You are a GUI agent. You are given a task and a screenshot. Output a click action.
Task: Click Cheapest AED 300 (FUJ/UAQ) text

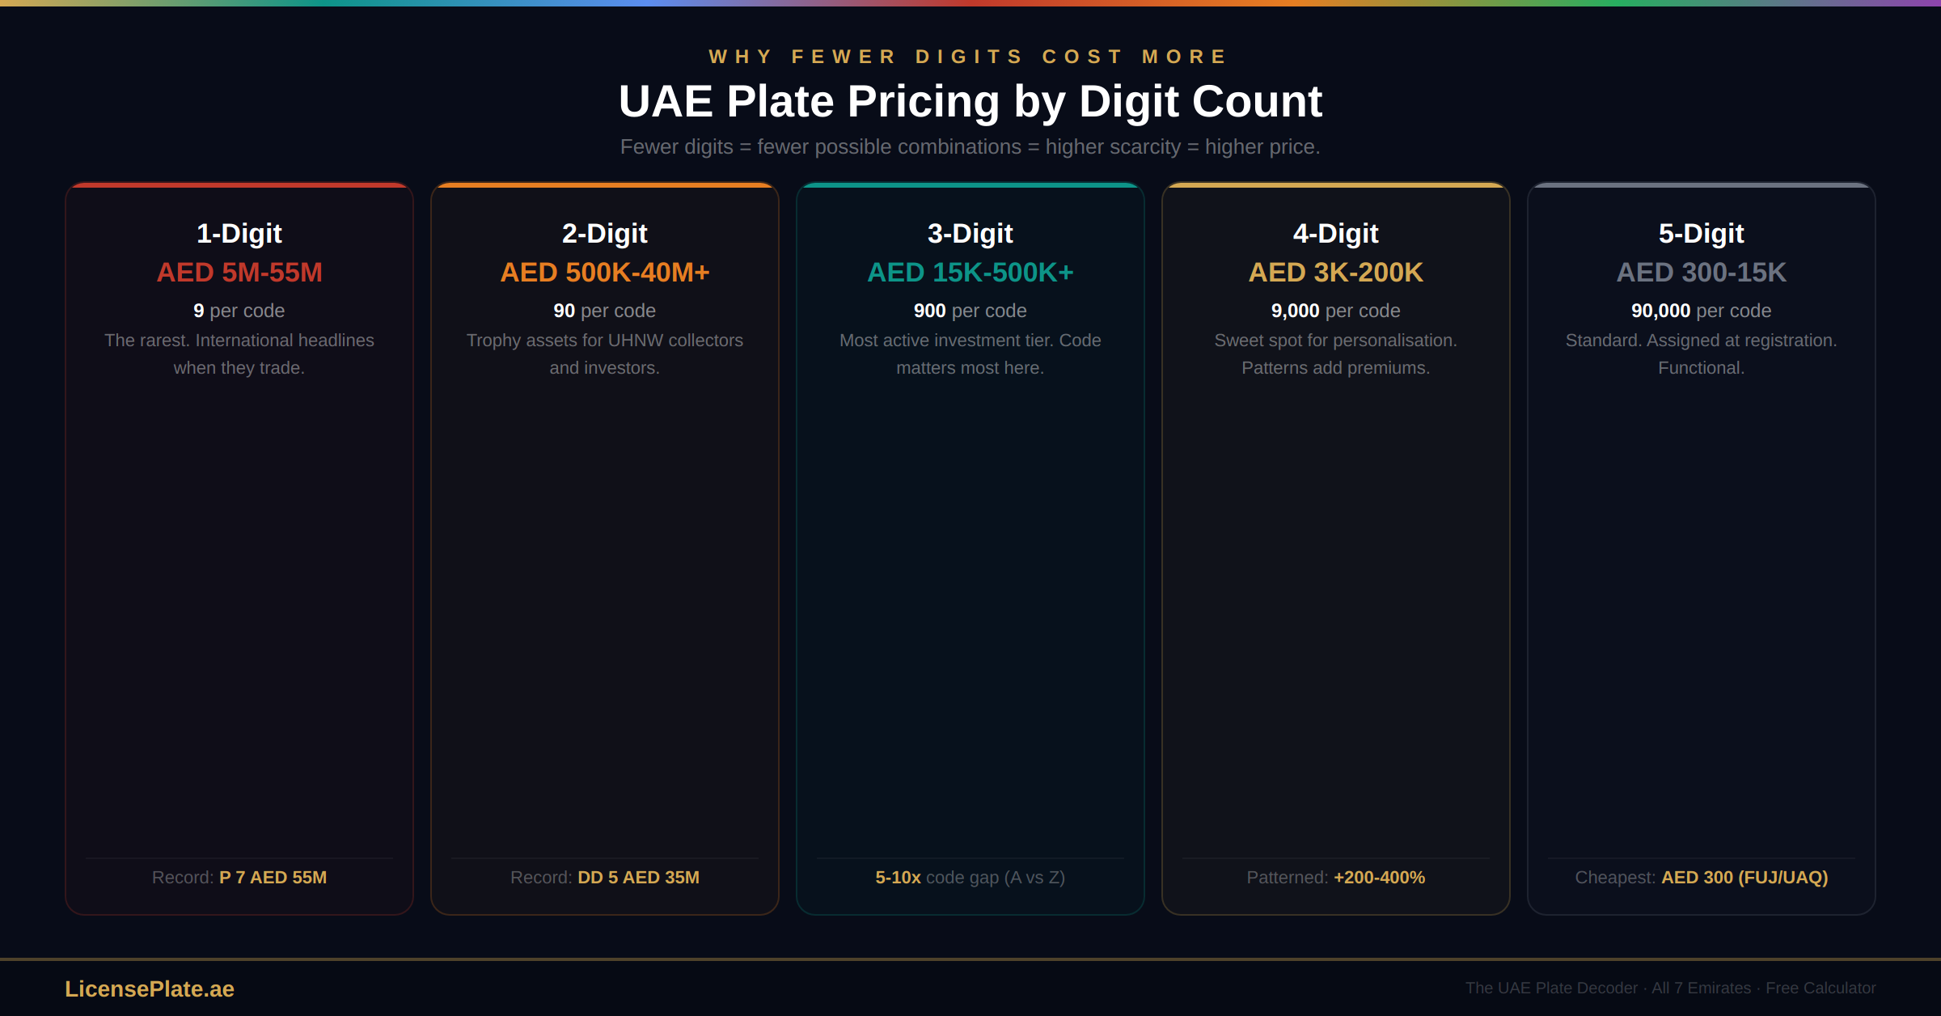(x=1702, y=878)
